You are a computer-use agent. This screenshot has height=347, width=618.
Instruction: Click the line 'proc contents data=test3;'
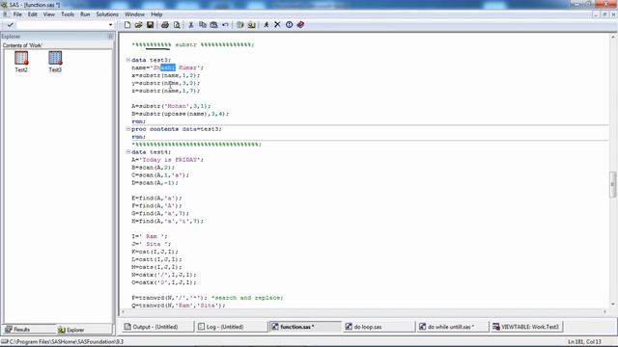click(x=177, y=129)
